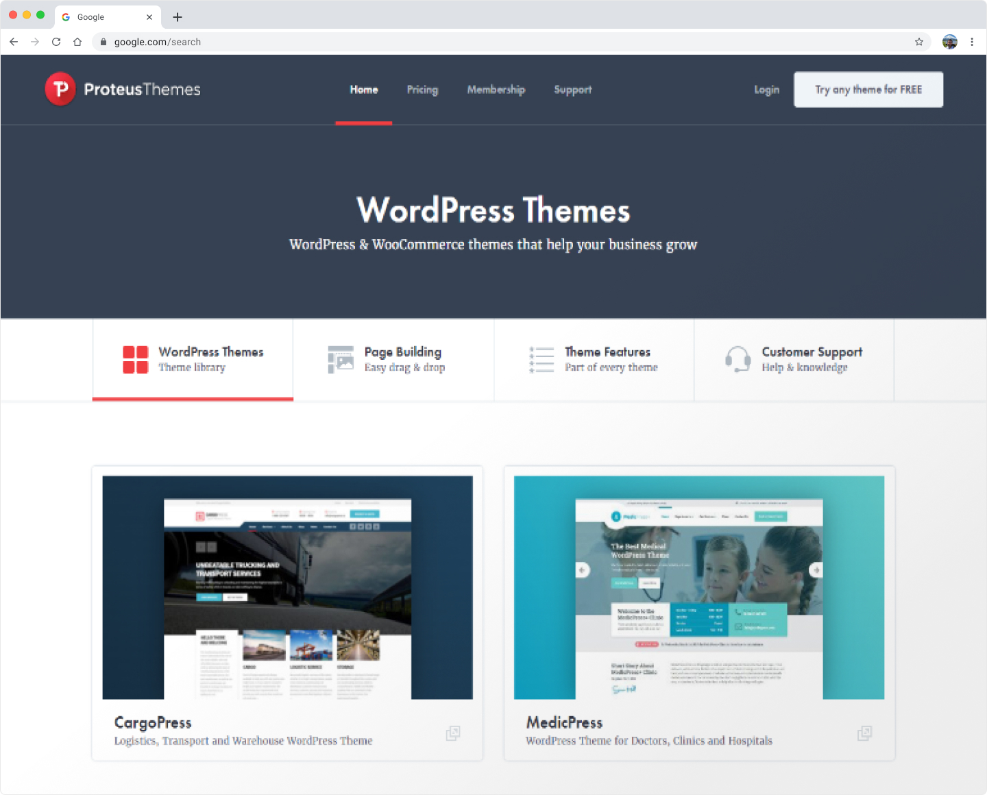Click the WordPress Themes hero heading
The image size is (987, 795).
click(x=493, y=210)
